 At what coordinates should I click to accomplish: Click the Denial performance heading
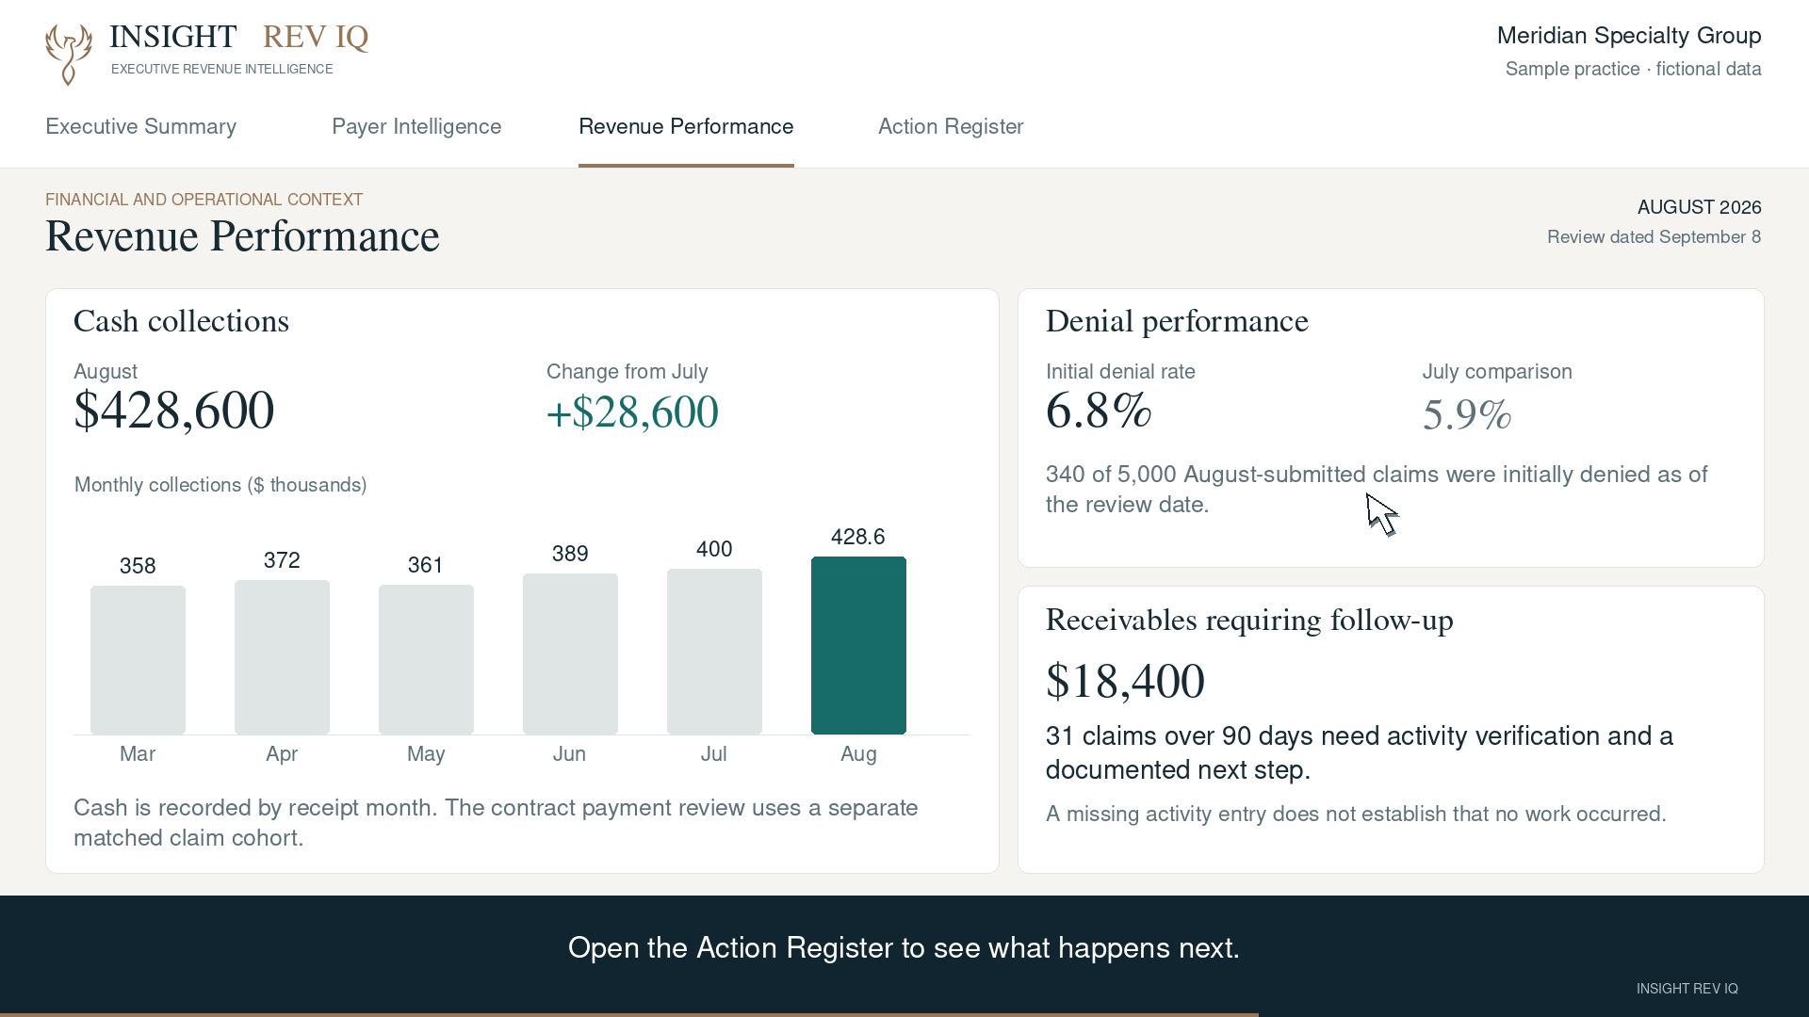tap(1177, 321)
